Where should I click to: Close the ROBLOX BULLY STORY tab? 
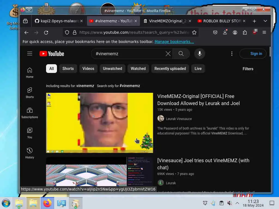coord(244,21)
